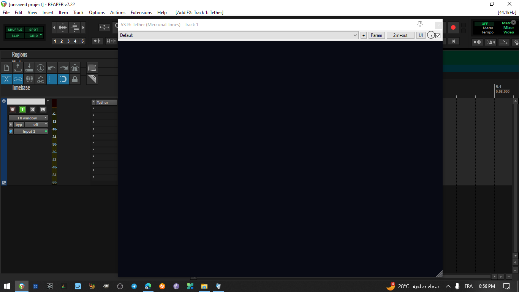The width and height of the screenshot is (519, 292).
Task: Toggle item grouping link icon
Action: click(x=18, y=79)
